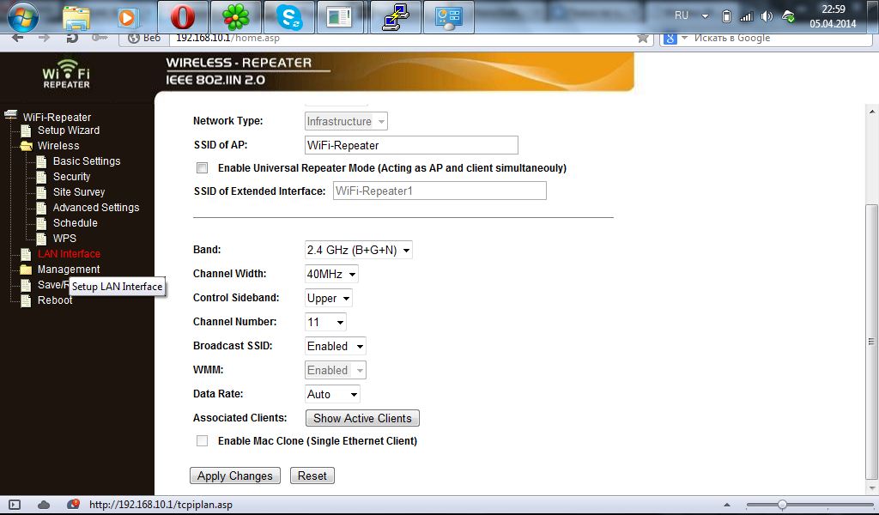Go forward with the browser forward arrow

coord(44,38)
